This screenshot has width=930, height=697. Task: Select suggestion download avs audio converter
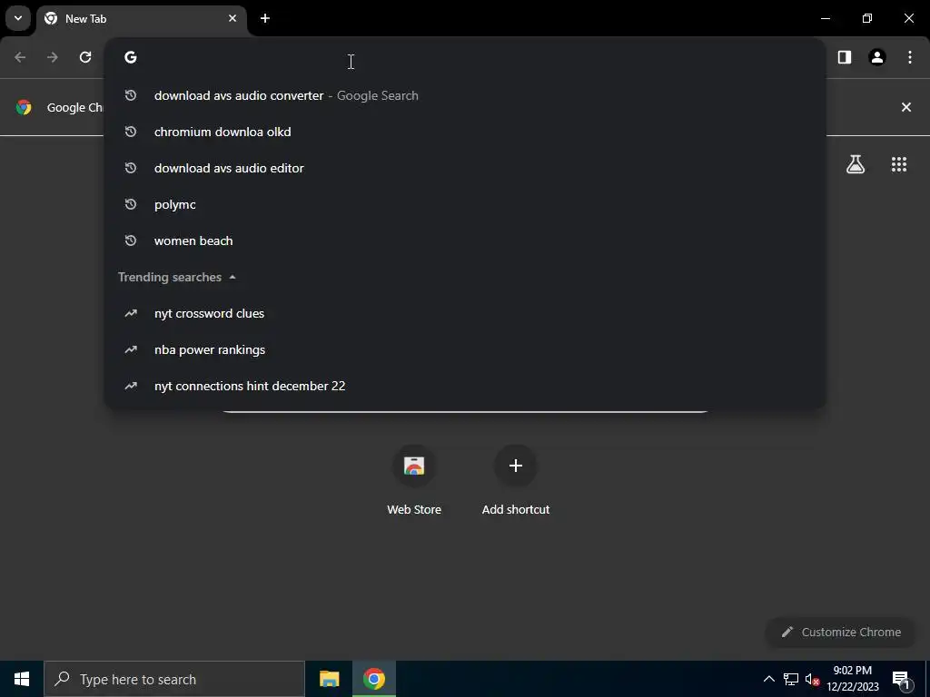point(465,95)
